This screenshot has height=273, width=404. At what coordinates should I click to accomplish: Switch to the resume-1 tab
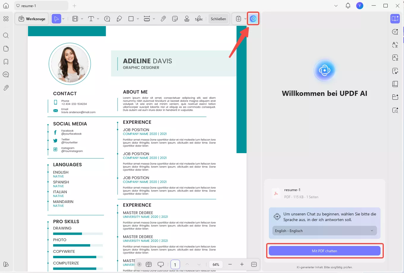(41, 6)
